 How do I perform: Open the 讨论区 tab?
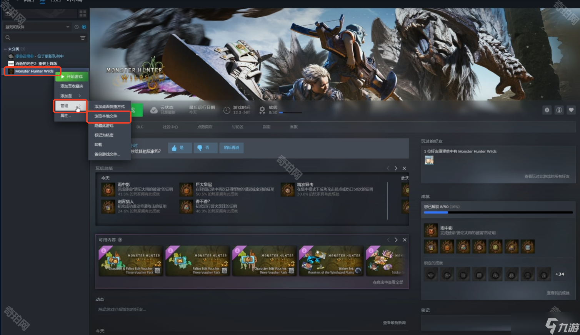click(x=238, y=127)
